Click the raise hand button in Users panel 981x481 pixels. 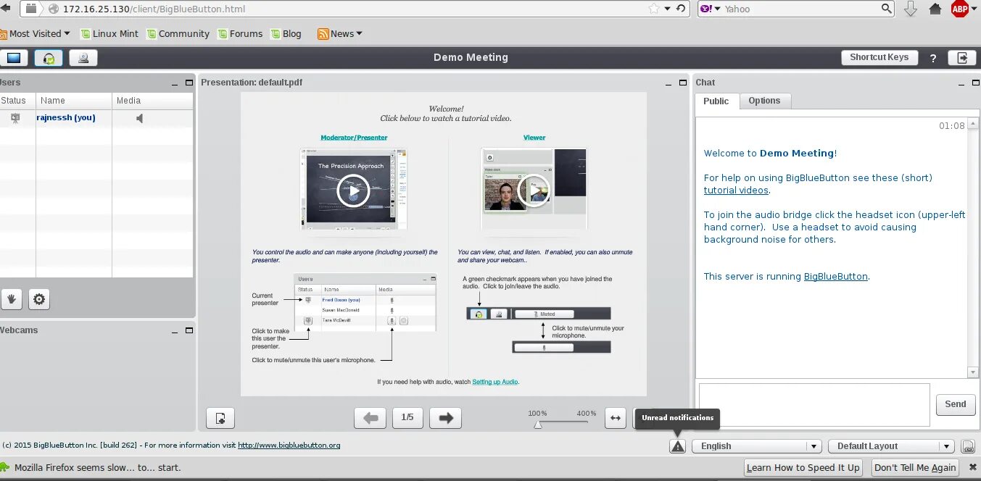[x=11, y=298]
